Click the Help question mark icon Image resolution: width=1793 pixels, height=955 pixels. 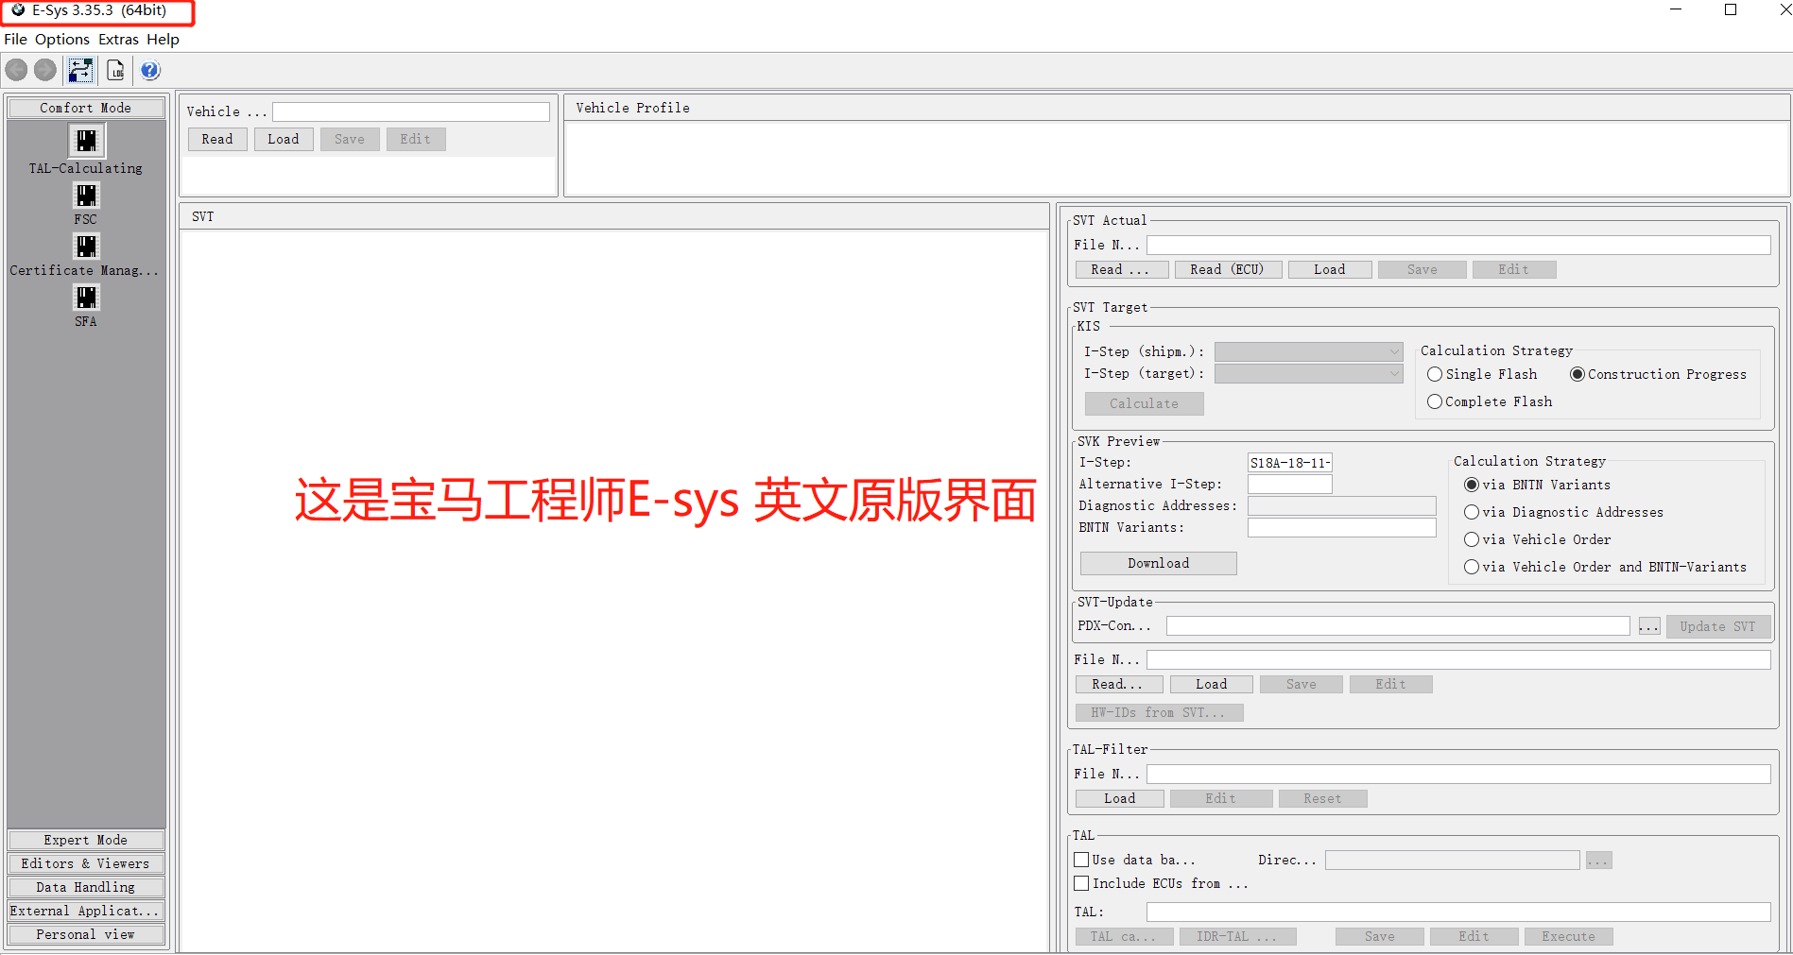pyautogui.click(x=150, y=70)
